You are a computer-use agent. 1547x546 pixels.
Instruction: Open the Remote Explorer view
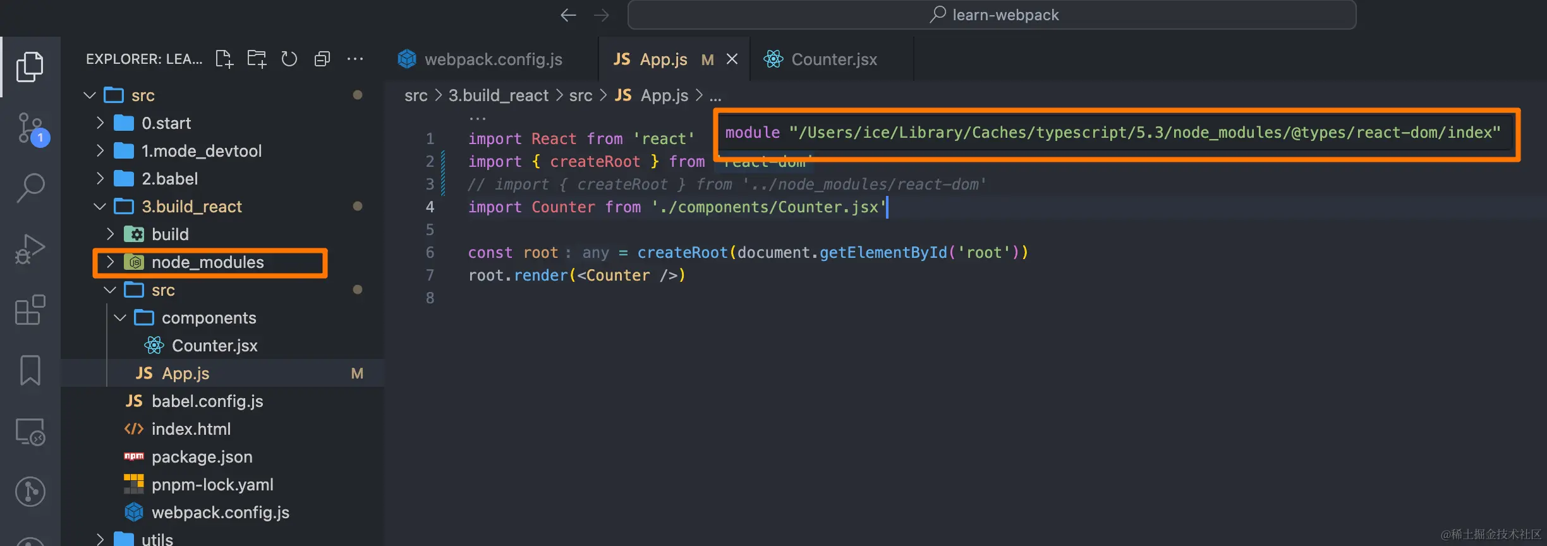30,432
